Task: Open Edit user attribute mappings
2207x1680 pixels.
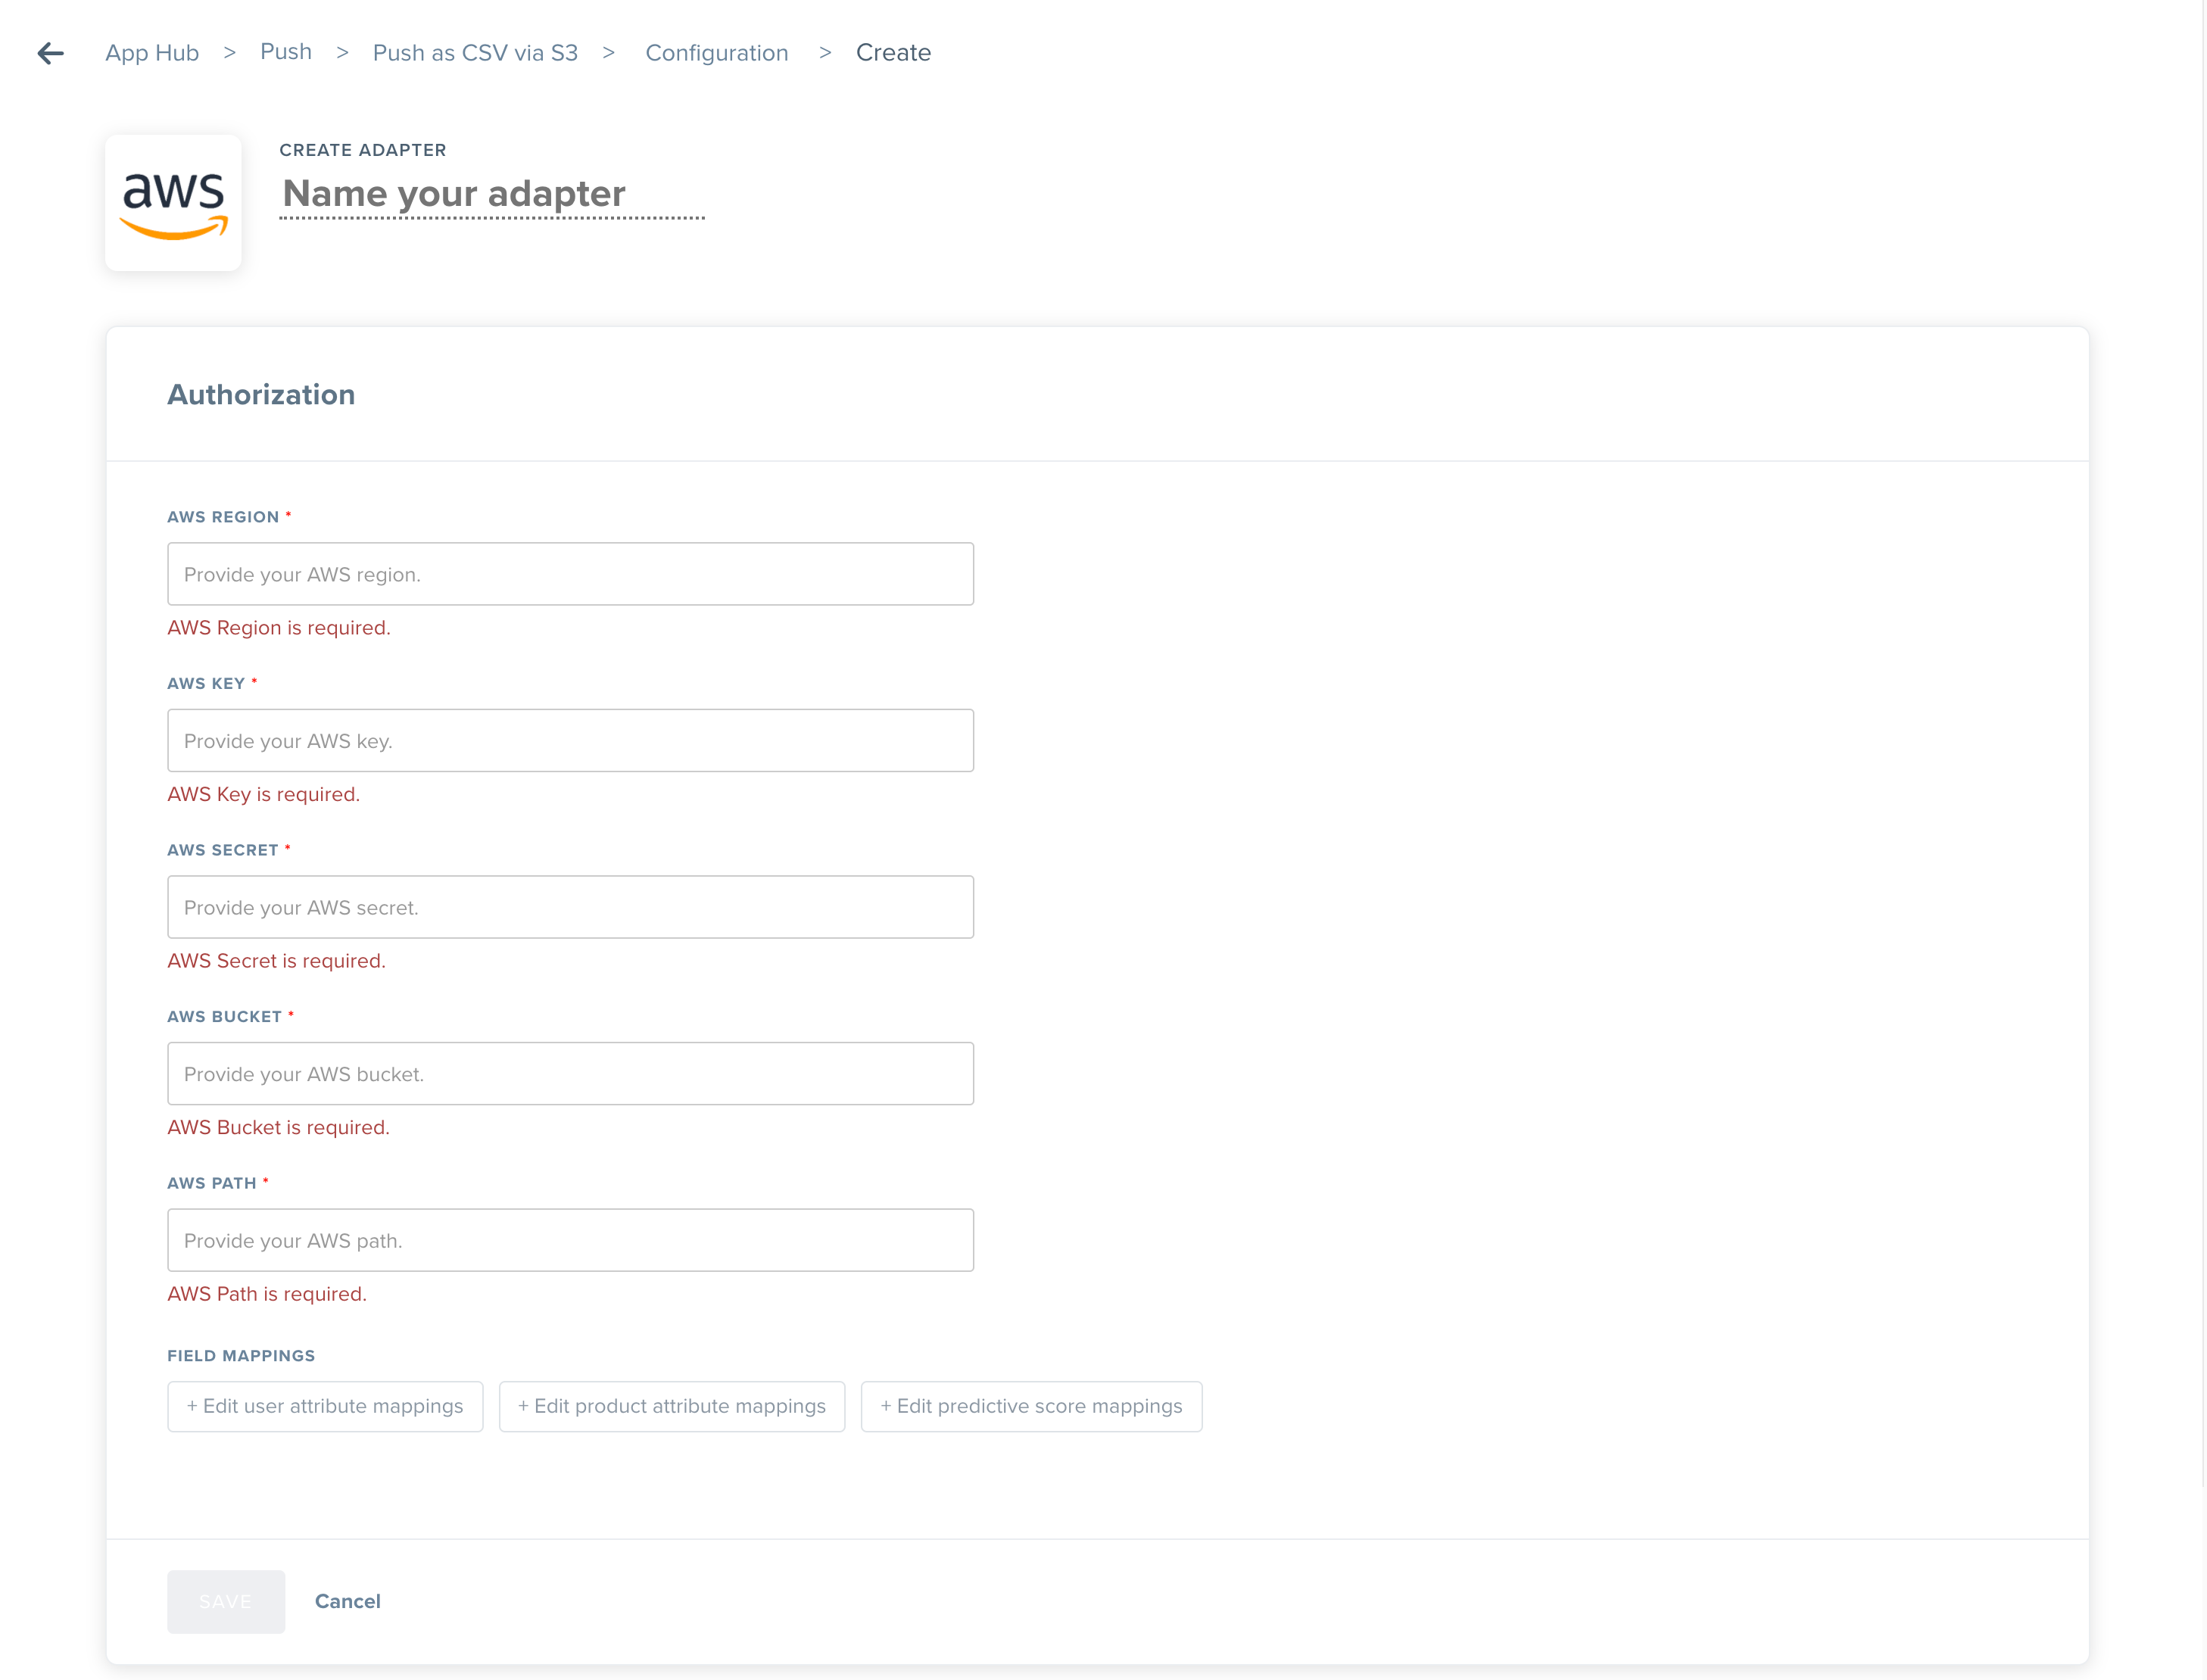Action: point(325,1406)
